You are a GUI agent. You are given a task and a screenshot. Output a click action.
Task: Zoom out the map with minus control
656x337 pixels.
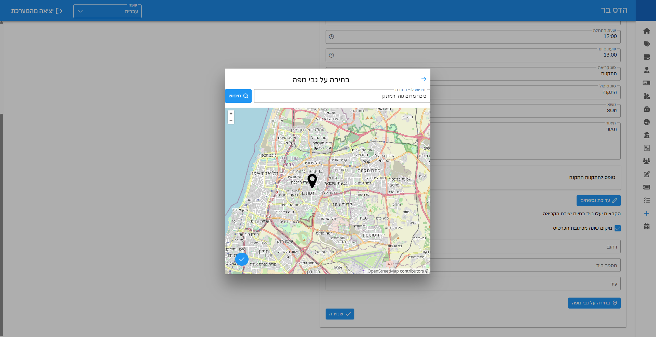tap(231, 121)
